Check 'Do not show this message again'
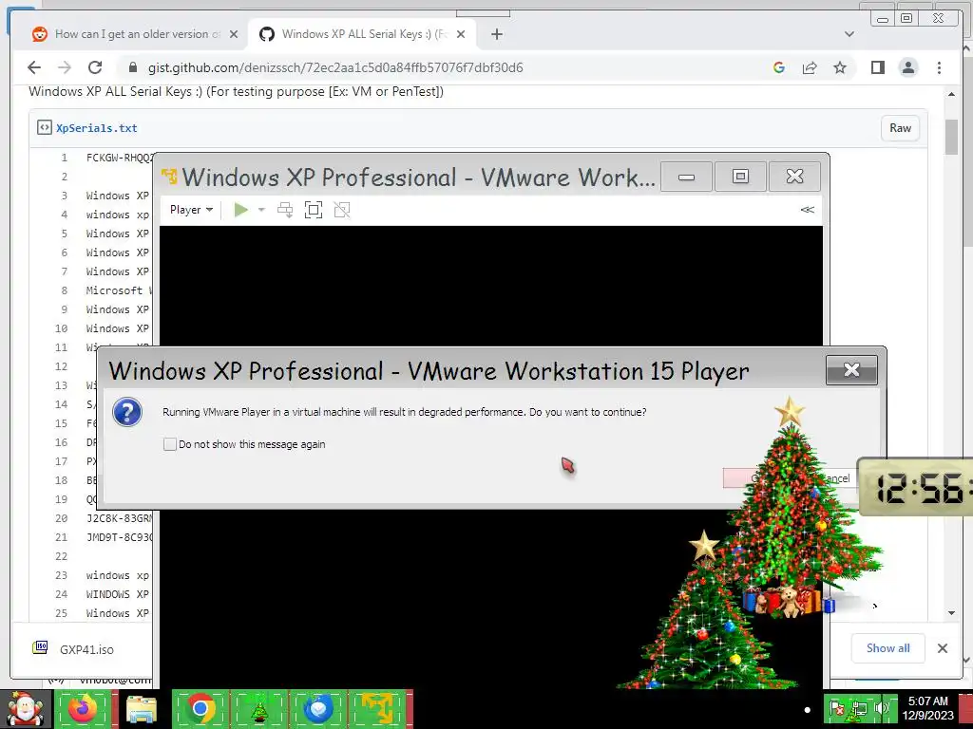 click(169, 444)
